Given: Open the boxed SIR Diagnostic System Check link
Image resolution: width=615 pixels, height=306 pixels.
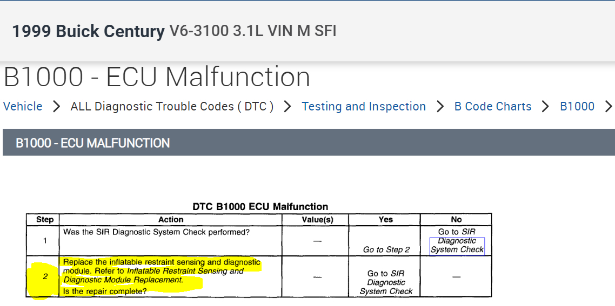Looking at the screenshot, I should 457,246.
